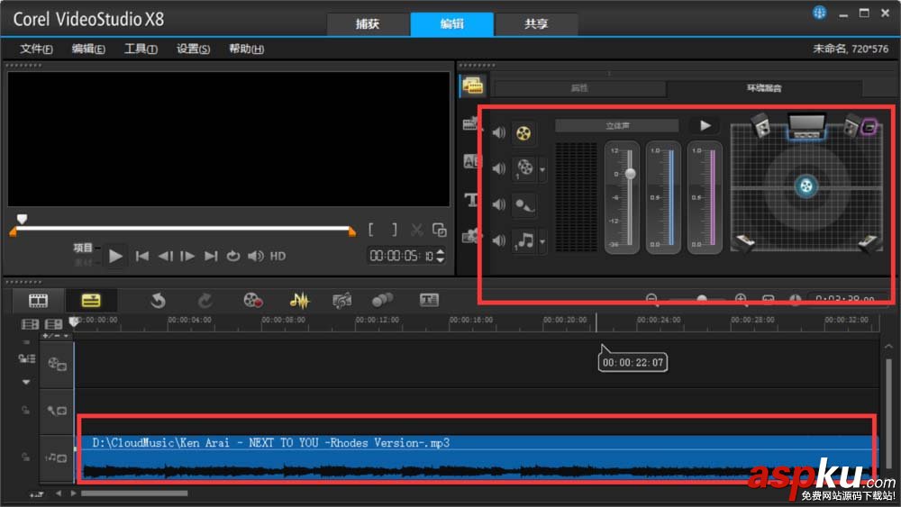Select the project (gold film reel) channel
Image resolution: width=901 pixels, height=507 pixels.
coord(523,133)
